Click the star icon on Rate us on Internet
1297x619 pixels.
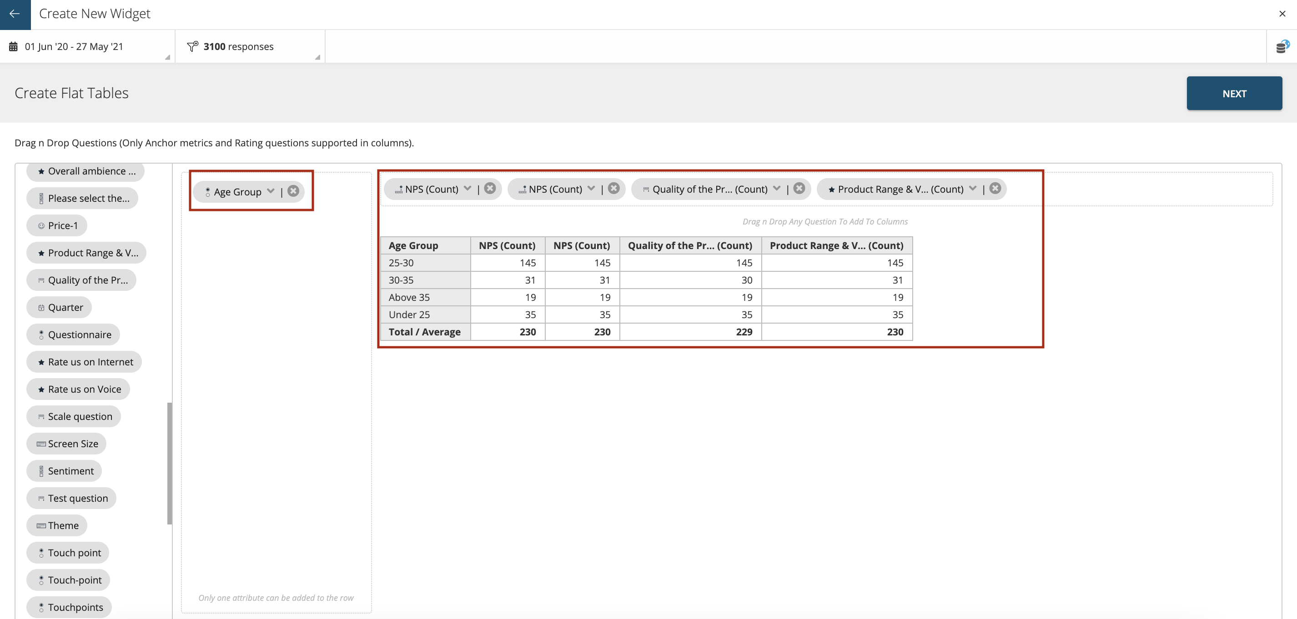[41, 362]
